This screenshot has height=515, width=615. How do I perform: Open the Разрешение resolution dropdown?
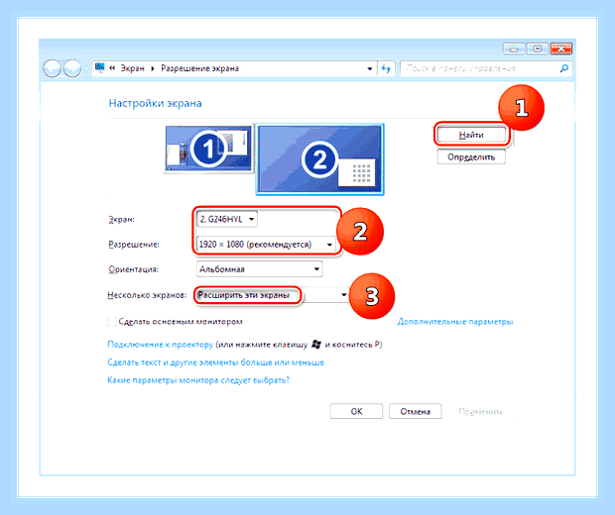coord(266,245)
